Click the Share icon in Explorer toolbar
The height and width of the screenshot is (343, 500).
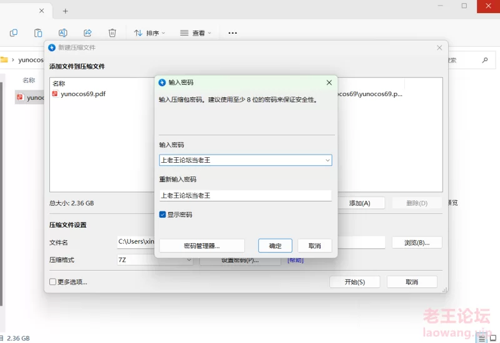point(87,33)
